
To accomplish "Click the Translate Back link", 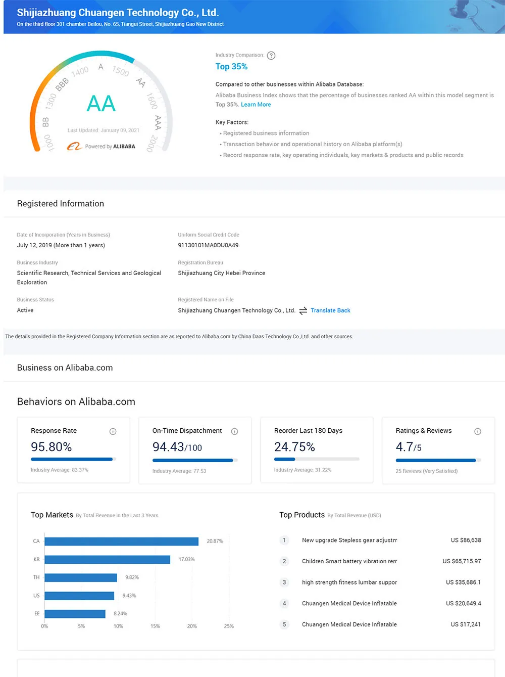I will [330, 310].
